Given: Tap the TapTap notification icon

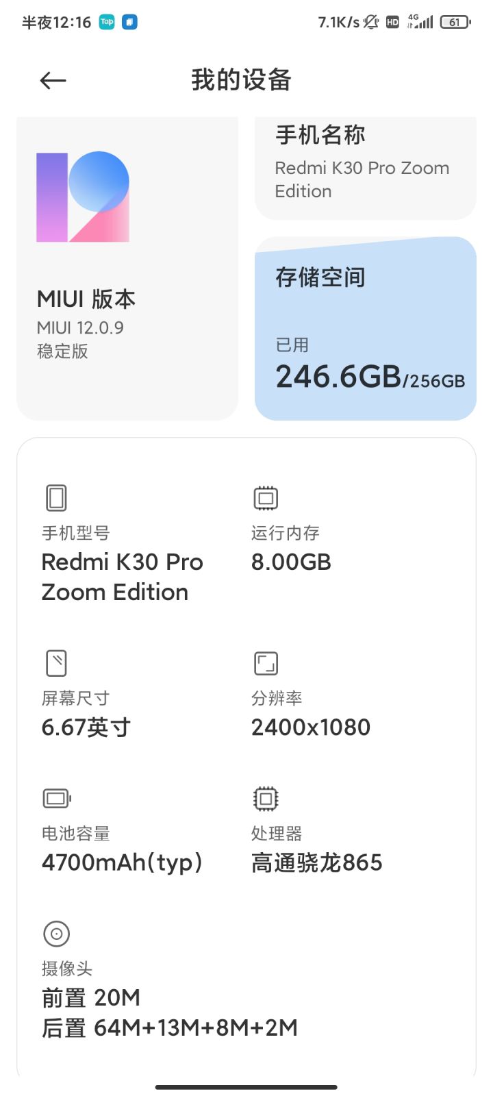Looking at the screenshot, I should pos(107,22).
